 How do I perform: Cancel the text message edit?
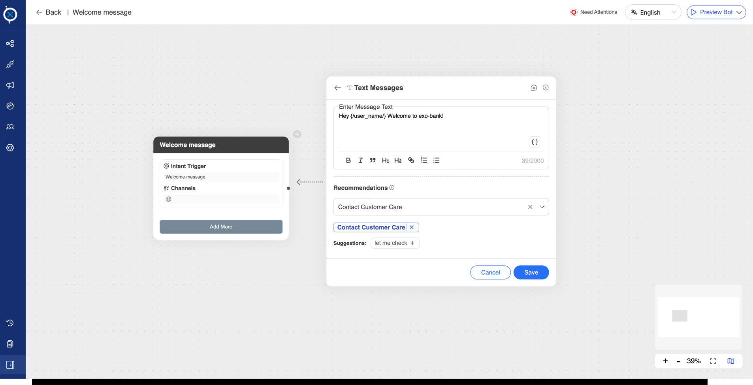tap(490, 272)
